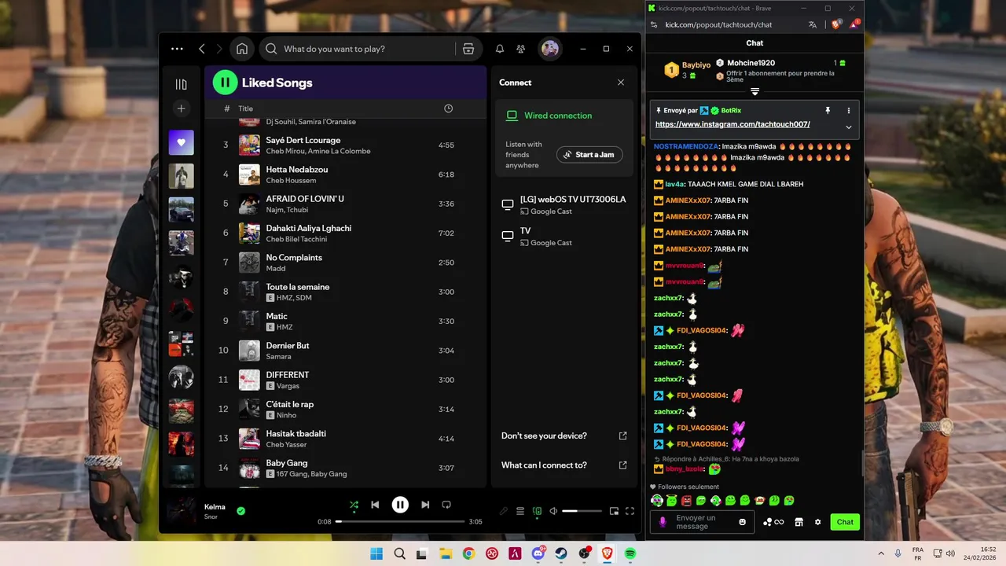Viewport: 1006px width, 566px height.
Task: Sort by duration clock column header
Action: tap(448, 108)
